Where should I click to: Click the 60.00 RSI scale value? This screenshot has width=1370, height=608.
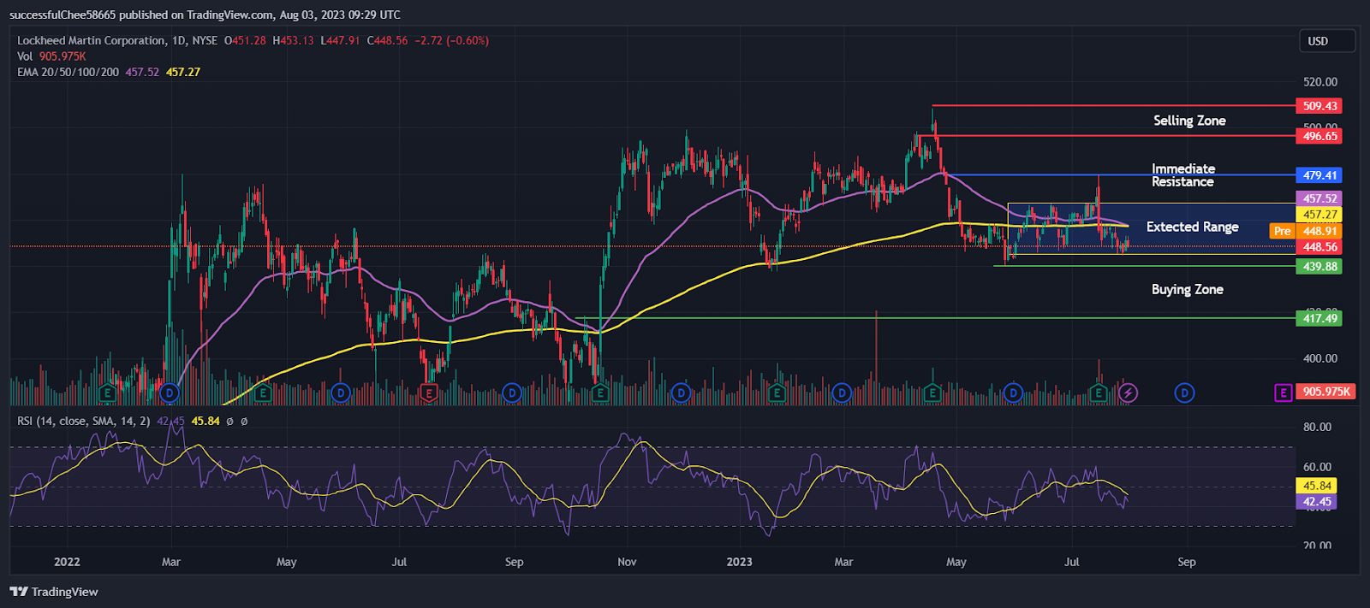1317,467
